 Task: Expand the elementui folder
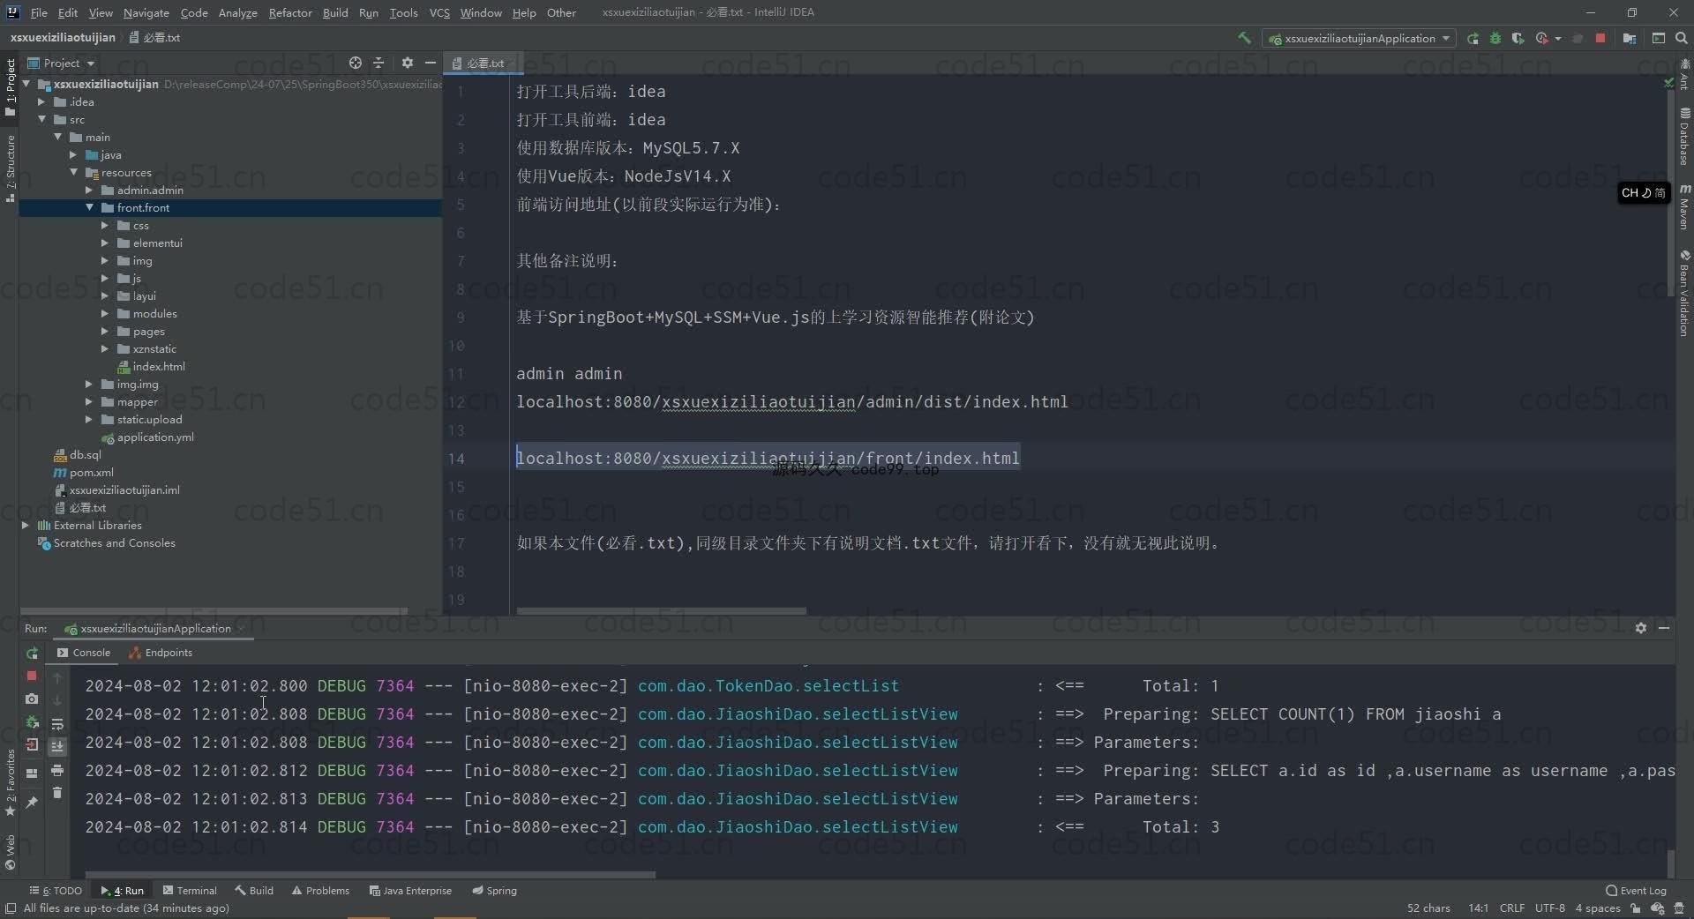(105, 243)
